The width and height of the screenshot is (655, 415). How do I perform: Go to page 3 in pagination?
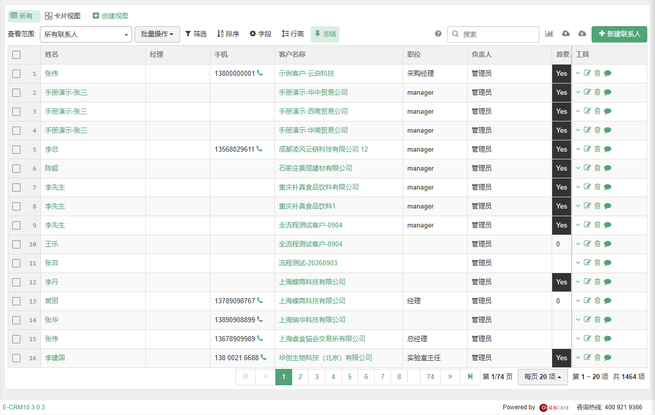317,377
